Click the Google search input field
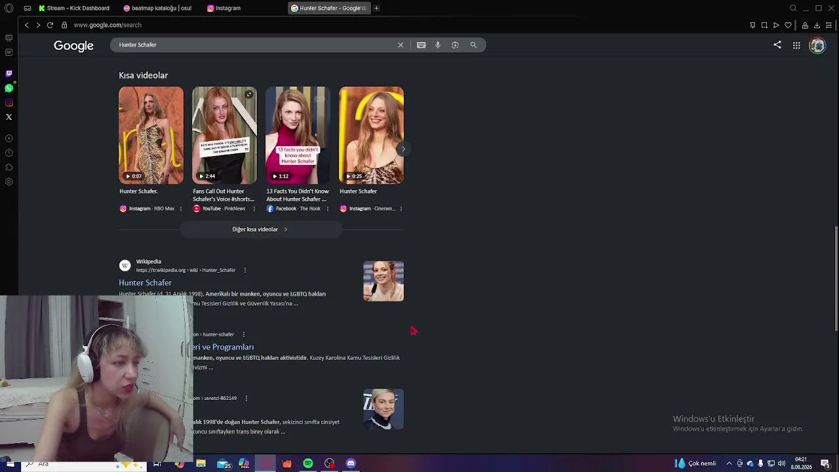The height and width of the screenshot is (472, 839). (256, 45)
